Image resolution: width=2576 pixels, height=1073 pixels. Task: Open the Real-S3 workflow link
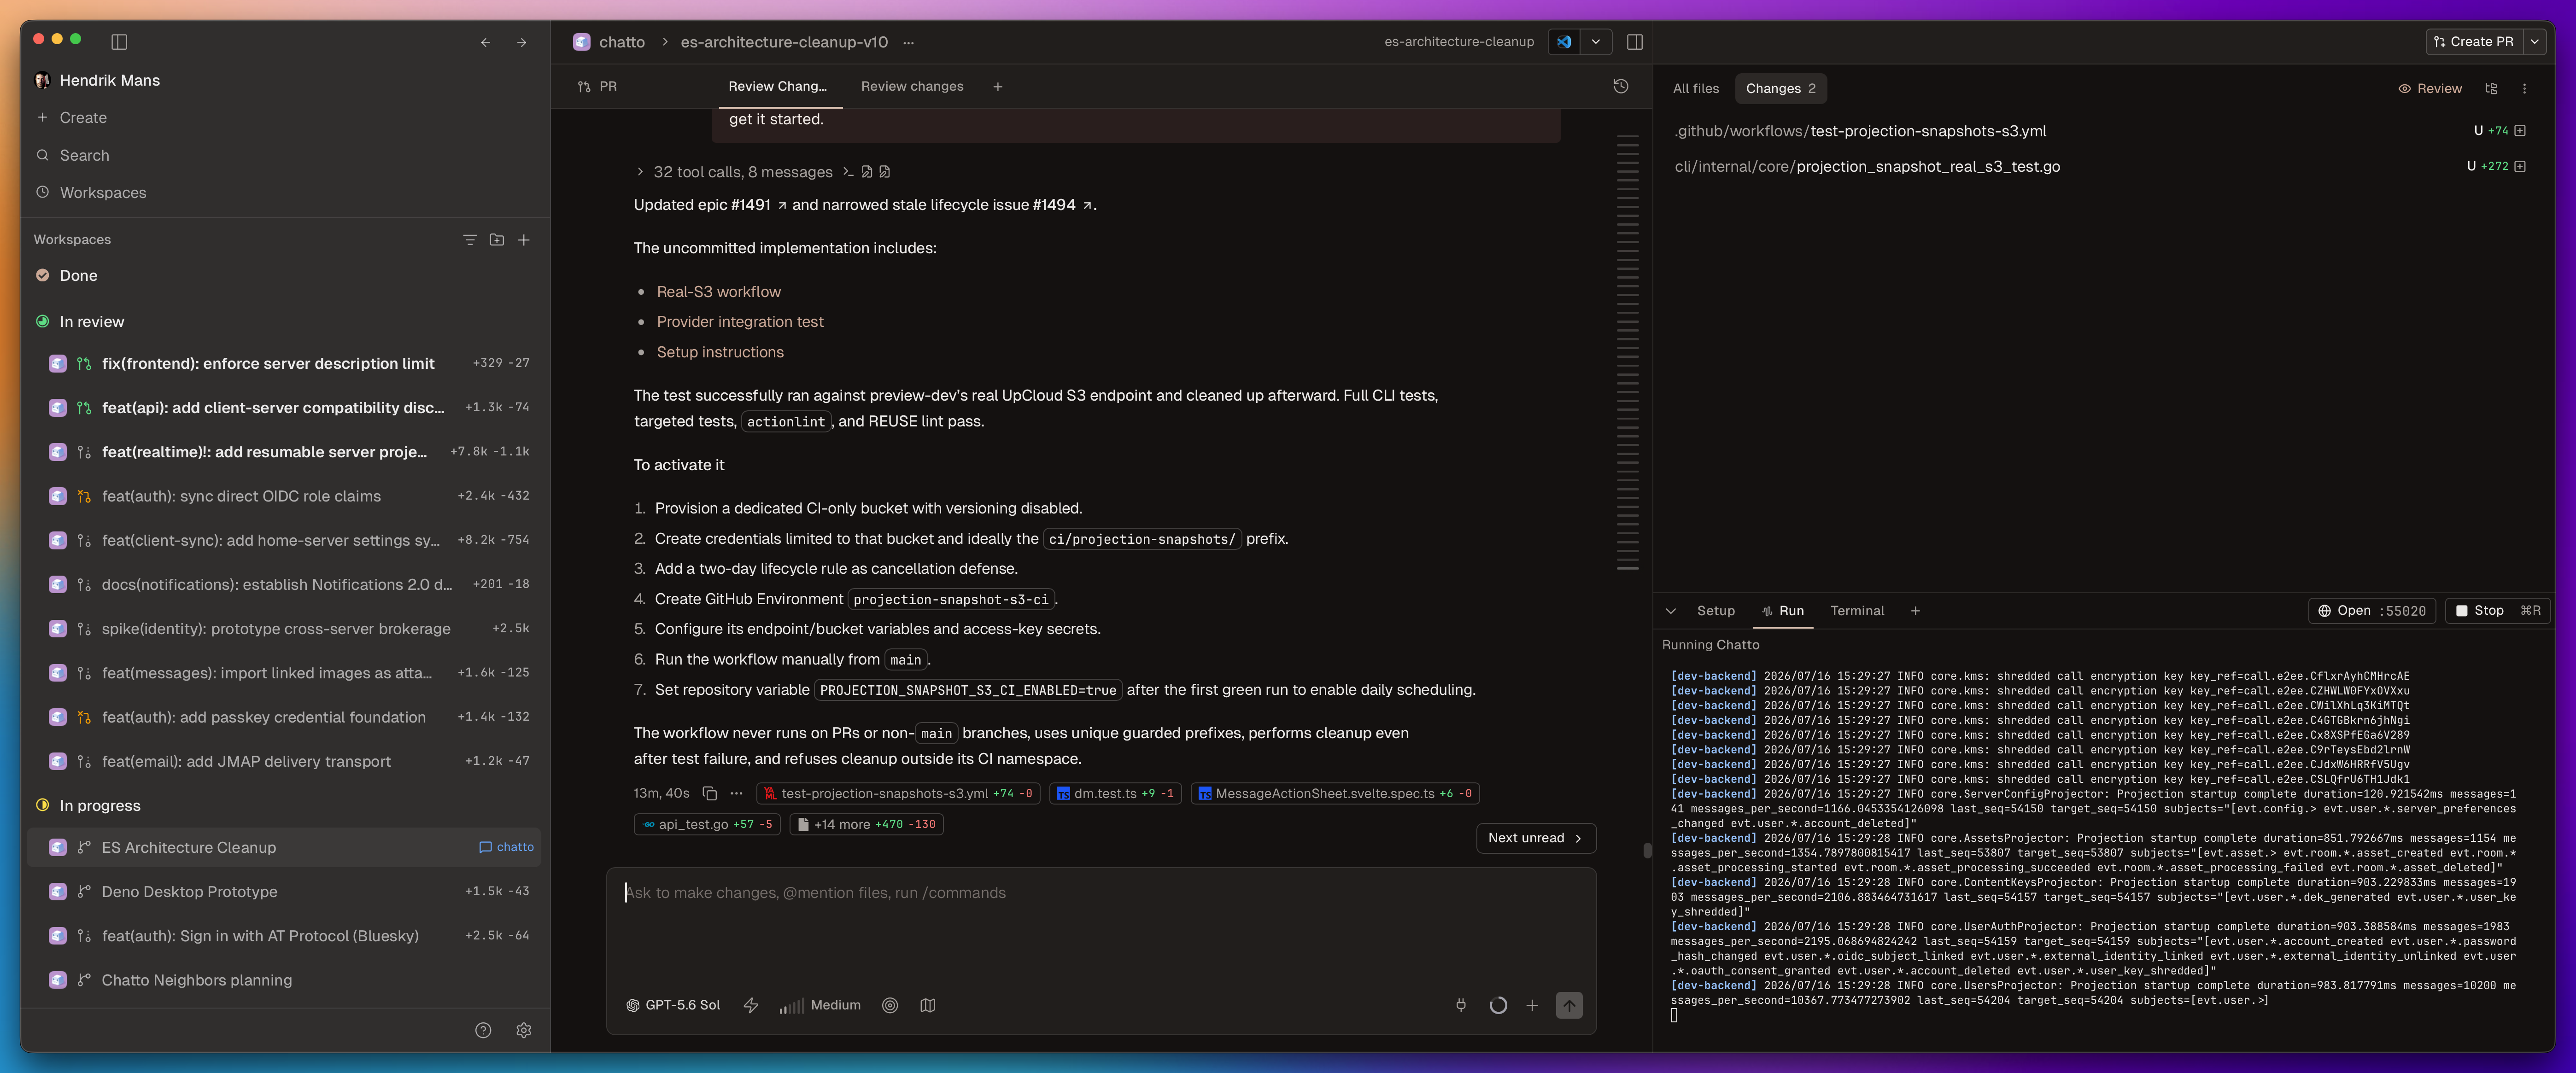coord(719,292)
